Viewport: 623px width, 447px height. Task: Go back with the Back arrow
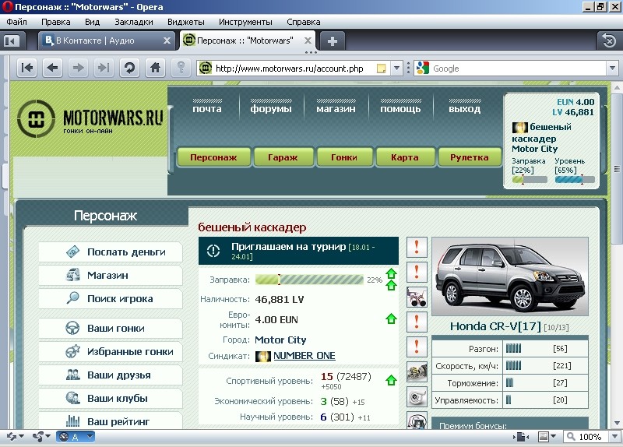click(x=52, y=68)
